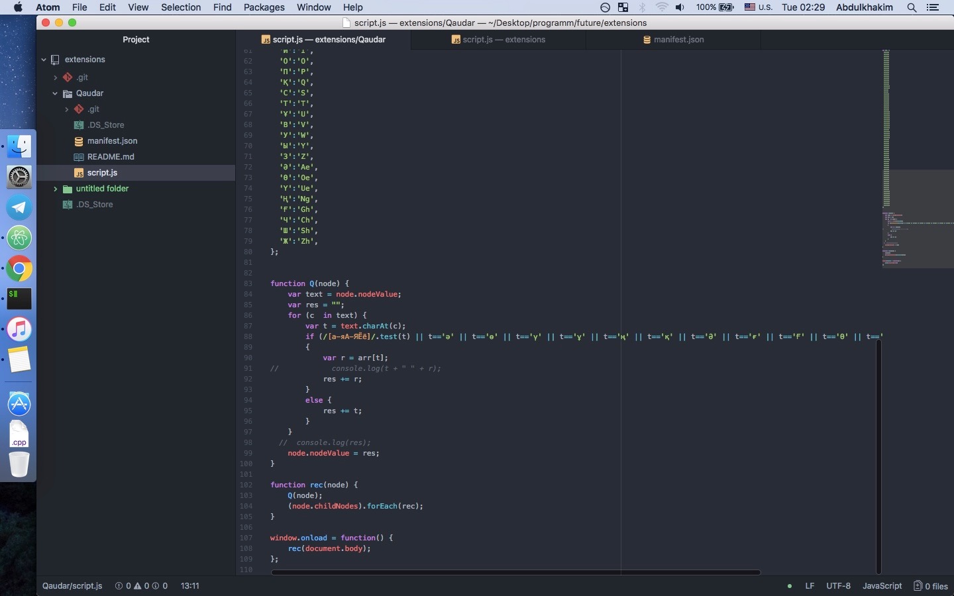Click the Abdulkhakim user name menu
Viewport: 954px width, 596px height.
pos(865,7)
